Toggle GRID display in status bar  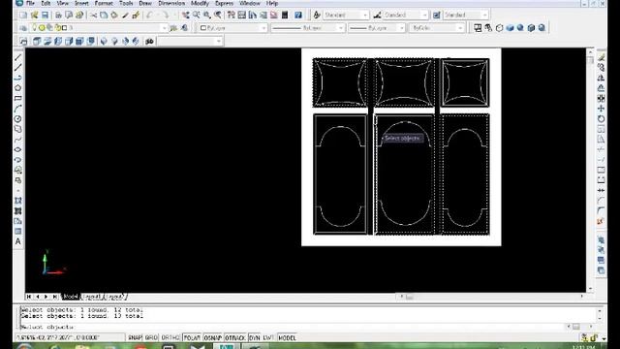point(151,338)
